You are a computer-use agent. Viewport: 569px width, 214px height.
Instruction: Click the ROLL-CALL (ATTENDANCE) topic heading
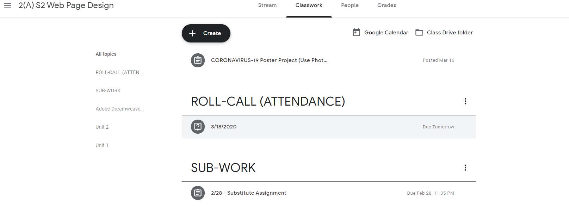coord(268,101)
